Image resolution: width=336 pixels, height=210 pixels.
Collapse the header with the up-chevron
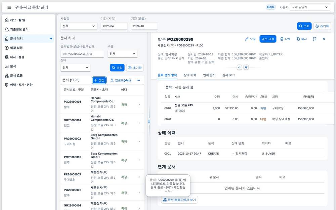tap(239, 67)
